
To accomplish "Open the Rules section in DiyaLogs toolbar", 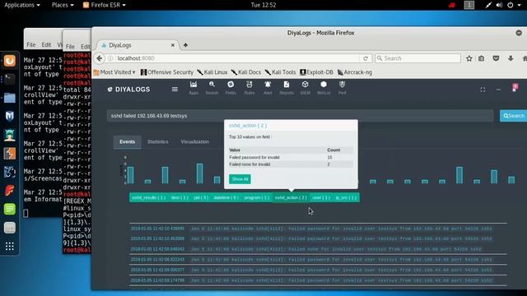I will 250,88.
